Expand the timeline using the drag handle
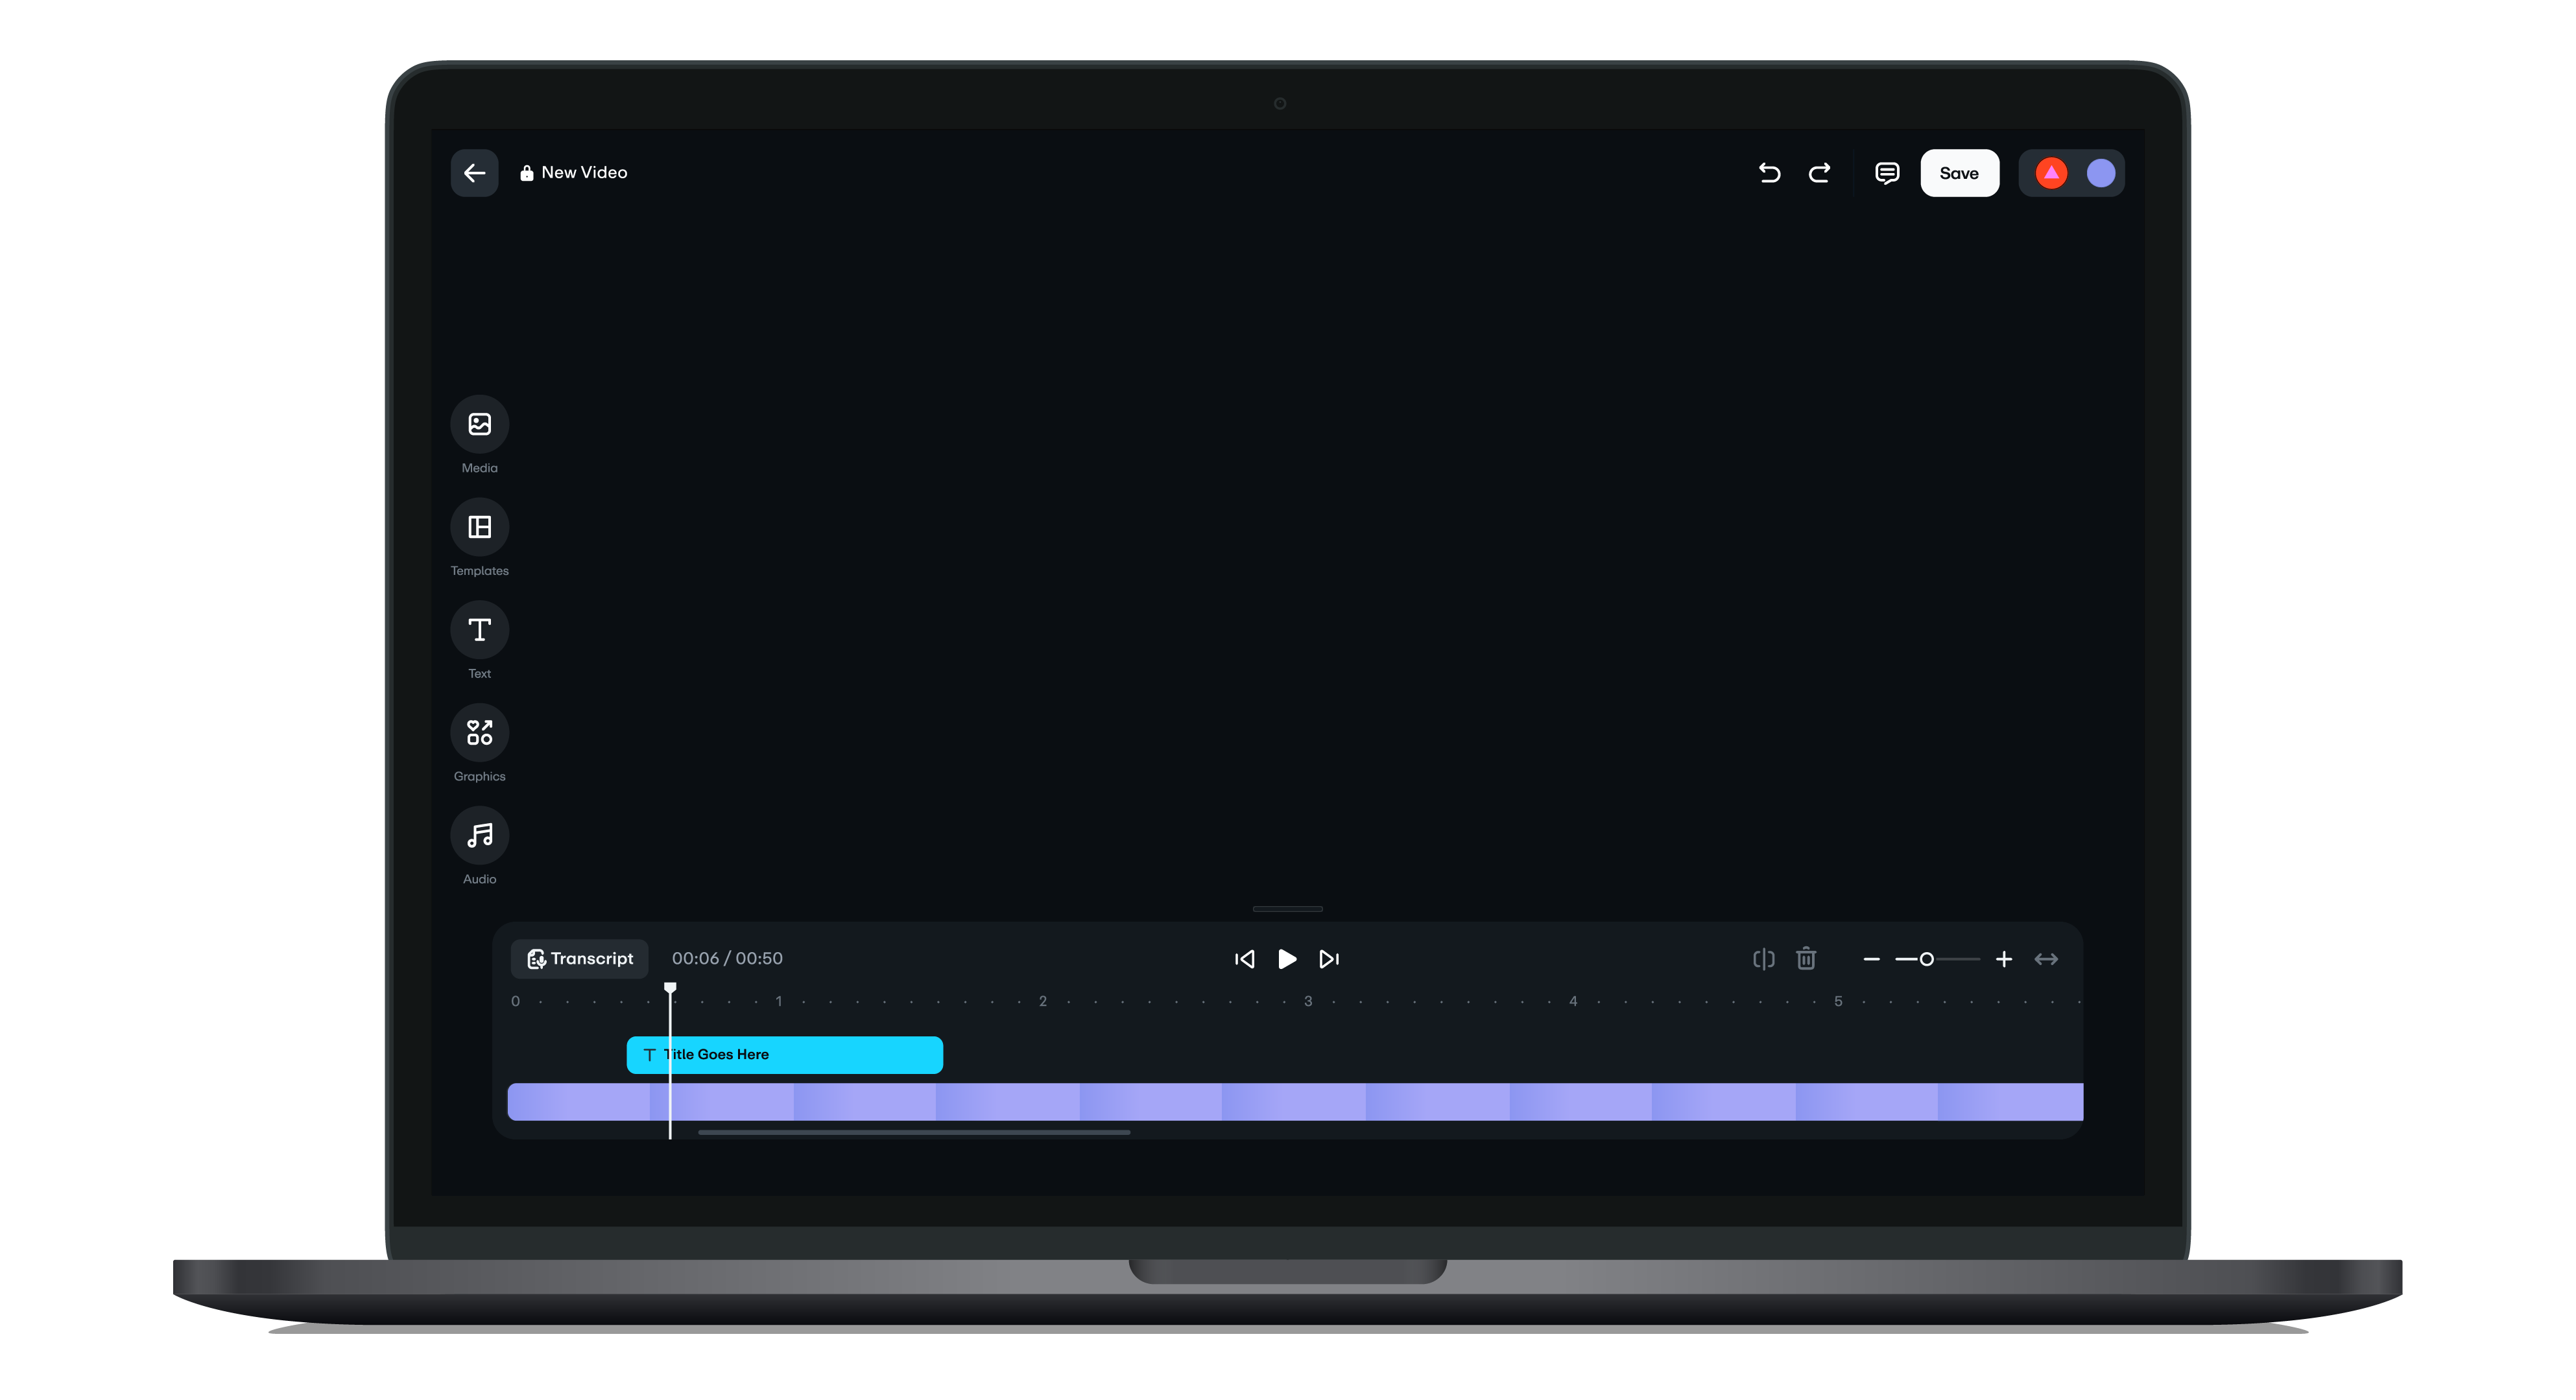This screenshot has height=1400, width=2576. click(1288, 909)
